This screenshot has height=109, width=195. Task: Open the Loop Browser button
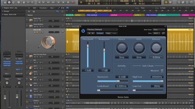coord(187,2)
